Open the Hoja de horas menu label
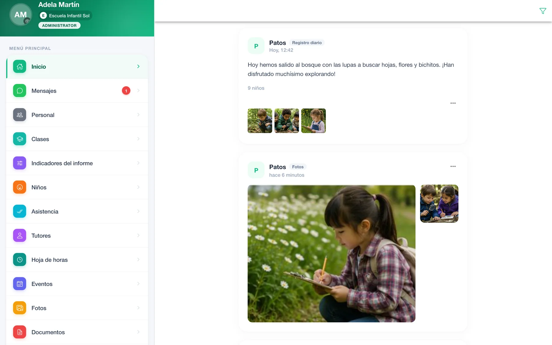The width and height of the screenshot is (552, 345). 49,260
